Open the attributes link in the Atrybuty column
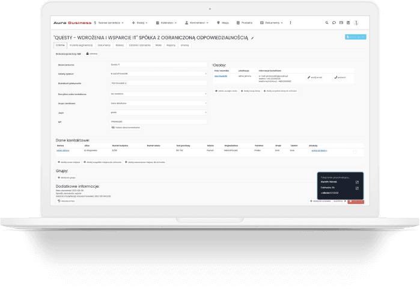Image resolution: width=420 pixels, height=290 pixels. (x=319, y=151)
